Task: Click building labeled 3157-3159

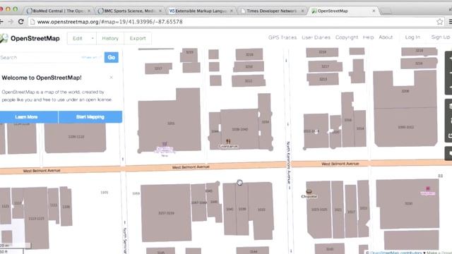Action: pos(166,213)
